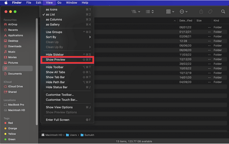
Task: Toggle Show Preview option
Action: pos(67,59)
